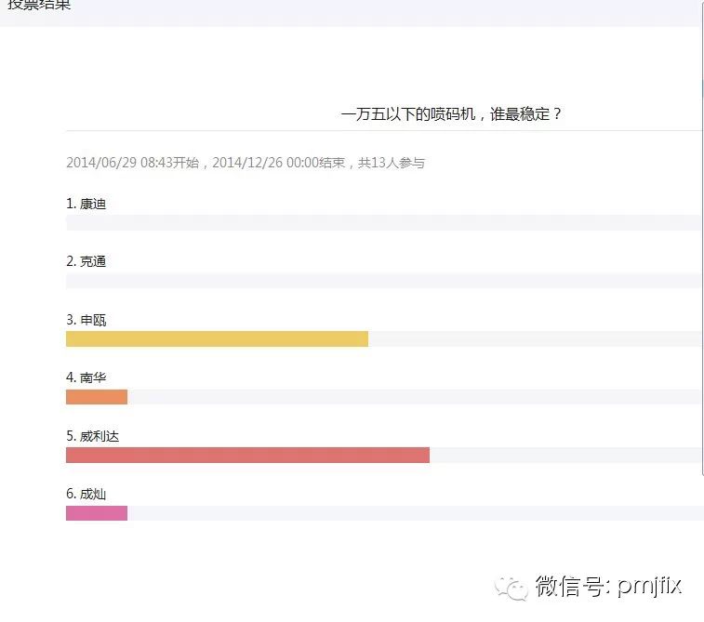
Task: Click the empty result bar under 克通
Action: tap(383, 281)
